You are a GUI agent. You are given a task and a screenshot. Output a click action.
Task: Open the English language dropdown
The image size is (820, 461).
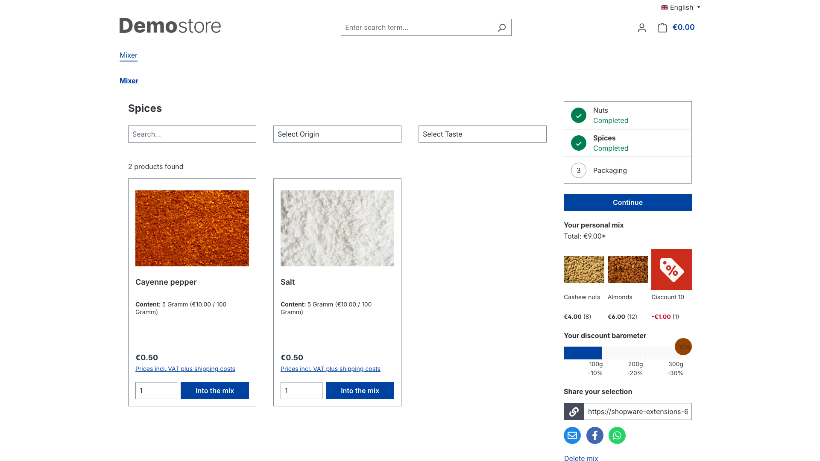[x=681, y=7]
